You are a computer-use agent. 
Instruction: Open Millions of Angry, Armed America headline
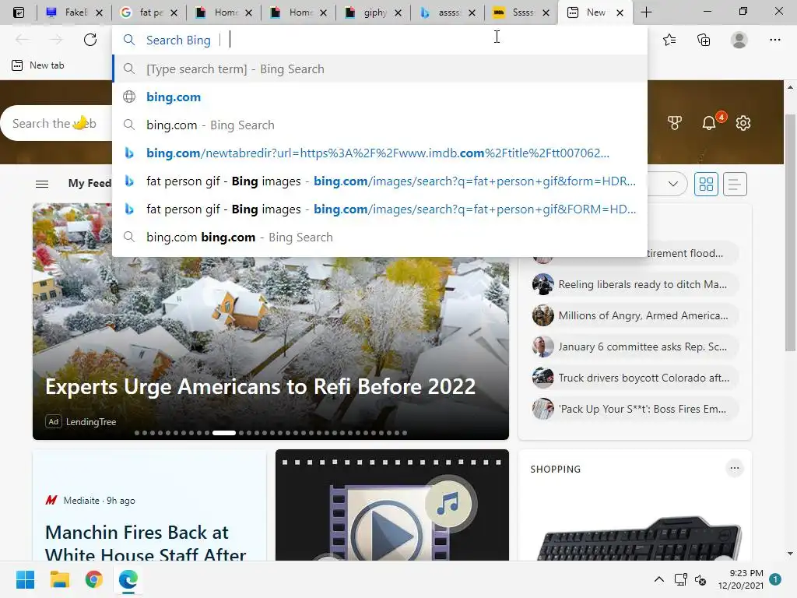pos(643,315)
